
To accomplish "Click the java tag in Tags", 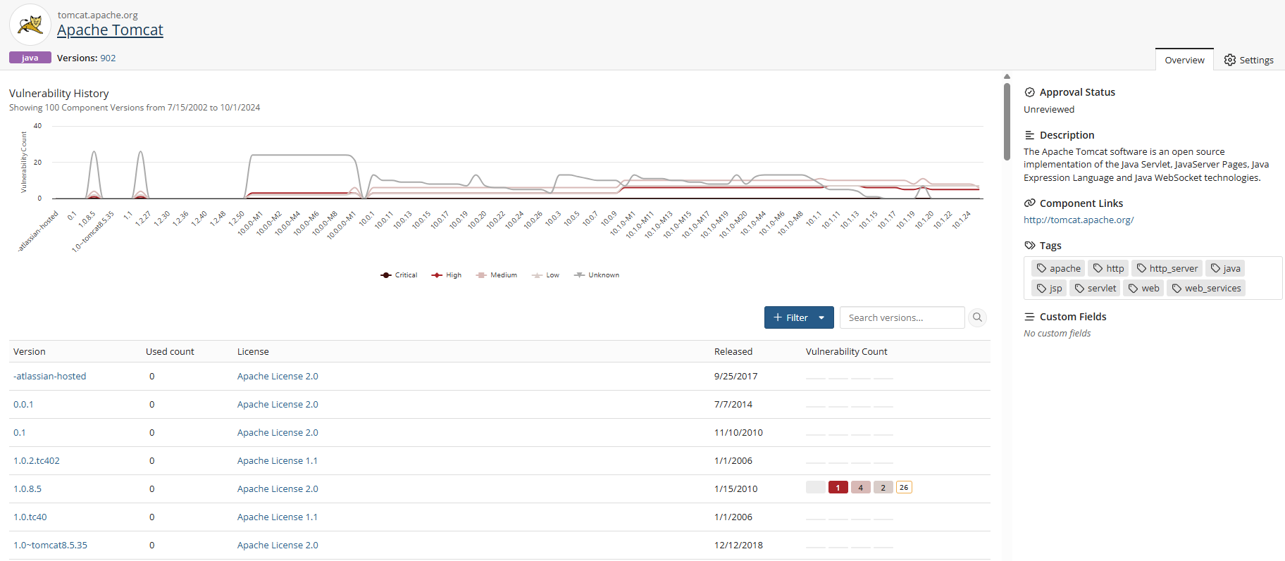I will (x=1225, y=268).
